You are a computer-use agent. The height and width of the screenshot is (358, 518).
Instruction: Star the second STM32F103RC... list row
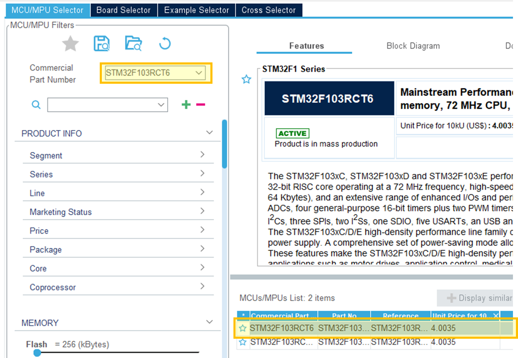tap(243, 342)
